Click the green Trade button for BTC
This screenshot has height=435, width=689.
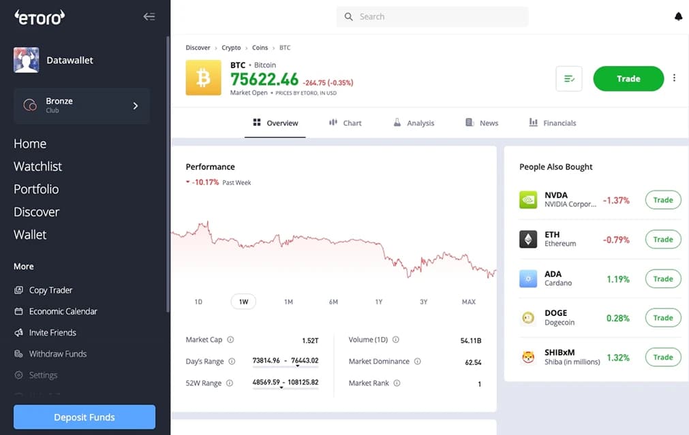[628, 79]
